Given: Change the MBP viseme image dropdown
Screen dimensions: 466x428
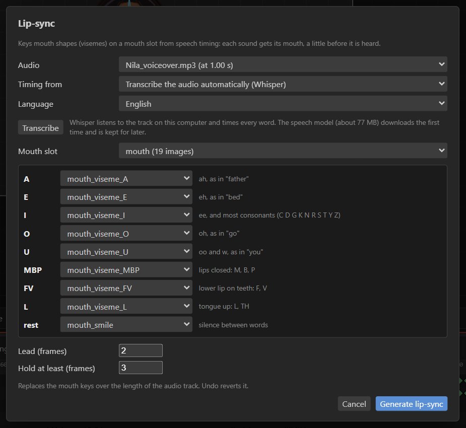Looking at the screenshot, I should click(126, 270).
